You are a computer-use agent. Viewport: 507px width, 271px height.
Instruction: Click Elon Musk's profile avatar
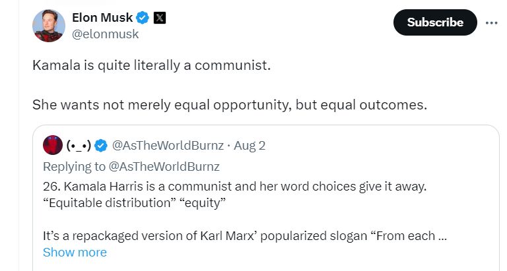point(49,26)
